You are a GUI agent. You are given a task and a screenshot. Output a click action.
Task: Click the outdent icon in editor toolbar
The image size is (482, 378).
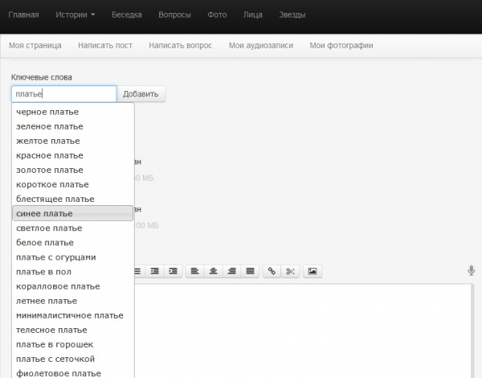[154, 271]
